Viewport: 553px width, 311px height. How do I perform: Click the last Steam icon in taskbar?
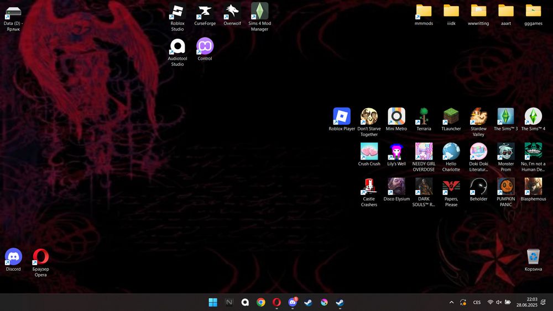pos(340,302)
